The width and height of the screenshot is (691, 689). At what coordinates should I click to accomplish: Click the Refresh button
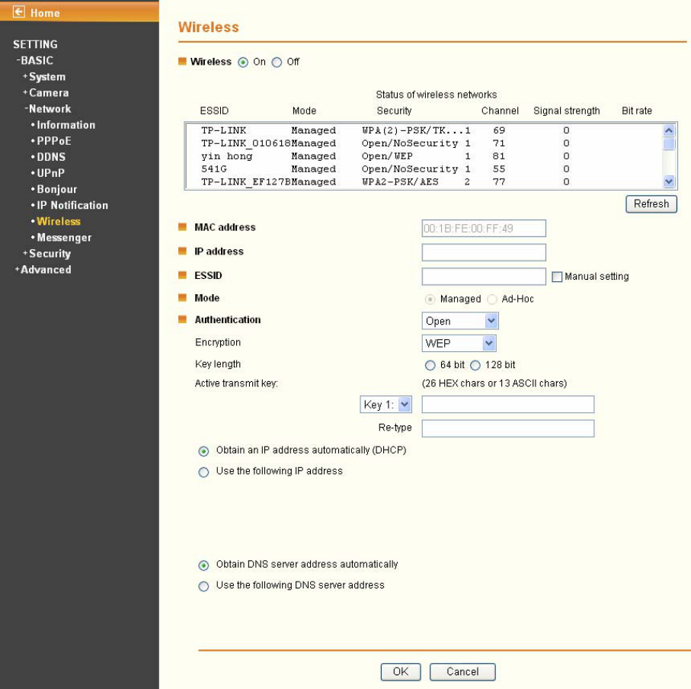651,204
